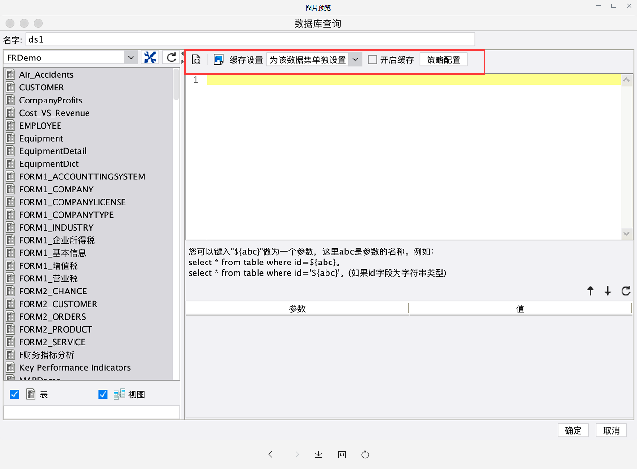Go to next image with right arrow
This screenshot has width=637, height=469.
(x=296, y=454)
